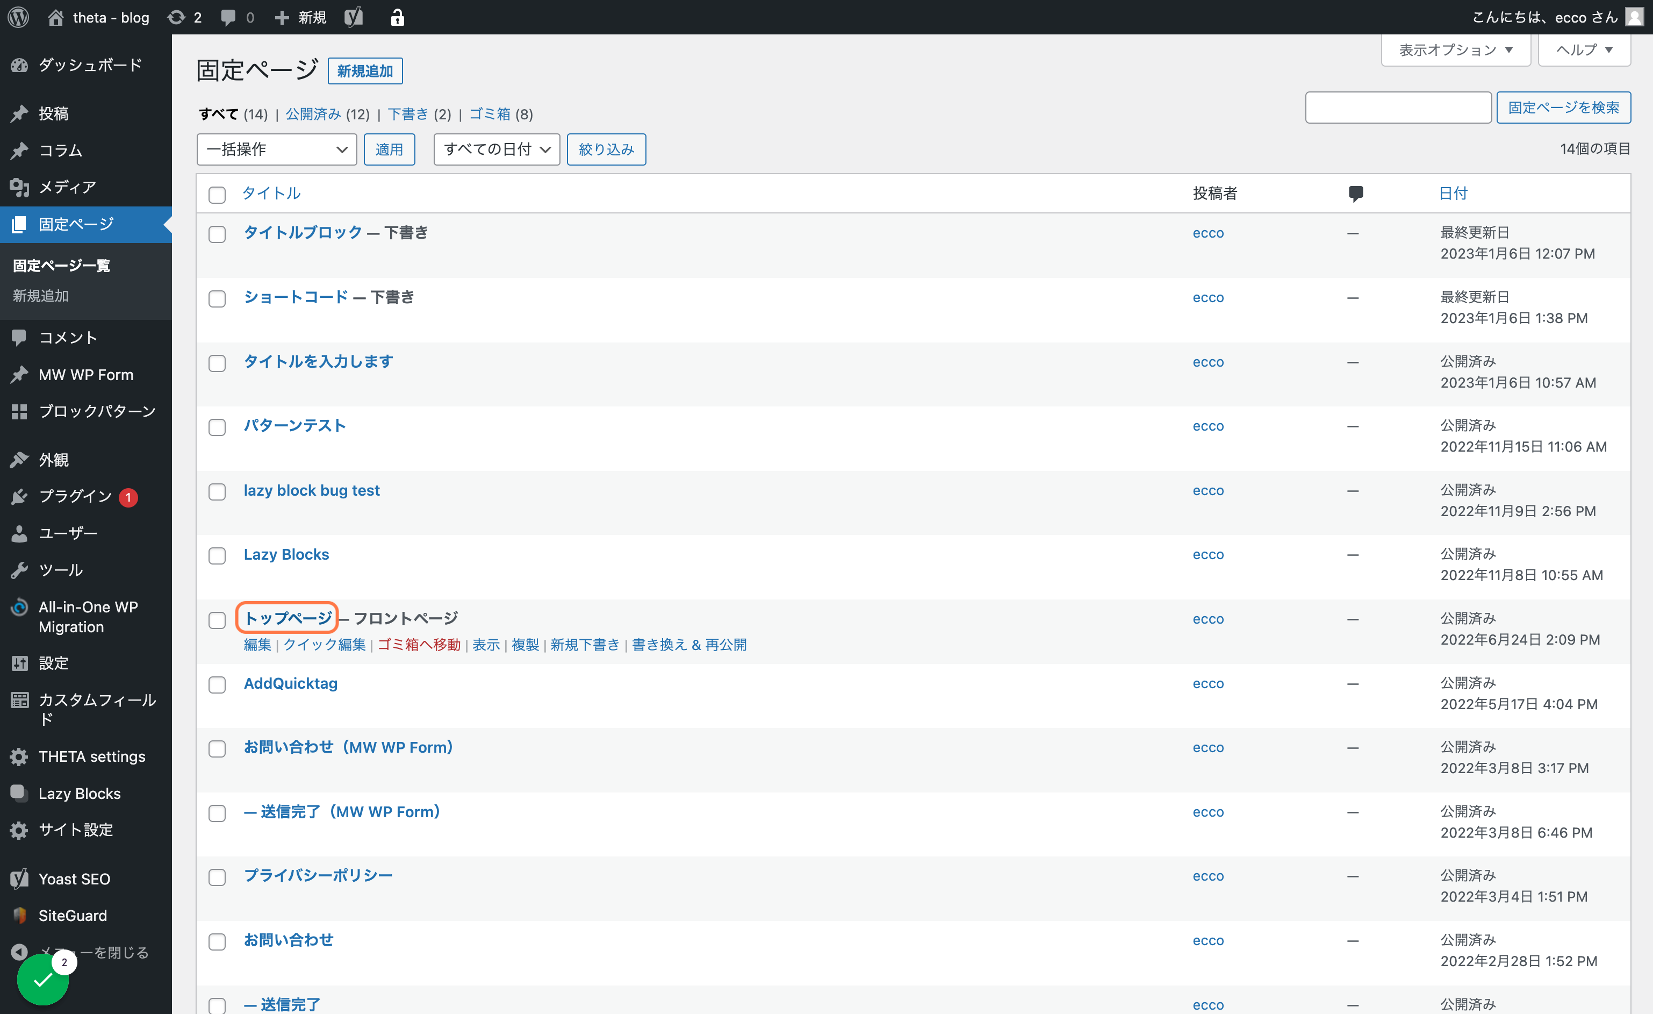Click the THETA settings gear icon
1653x1014 pixels.
(x=19, y=757)
